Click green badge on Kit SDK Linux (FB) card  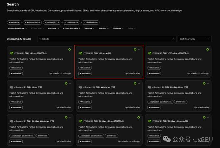[66, 84]
